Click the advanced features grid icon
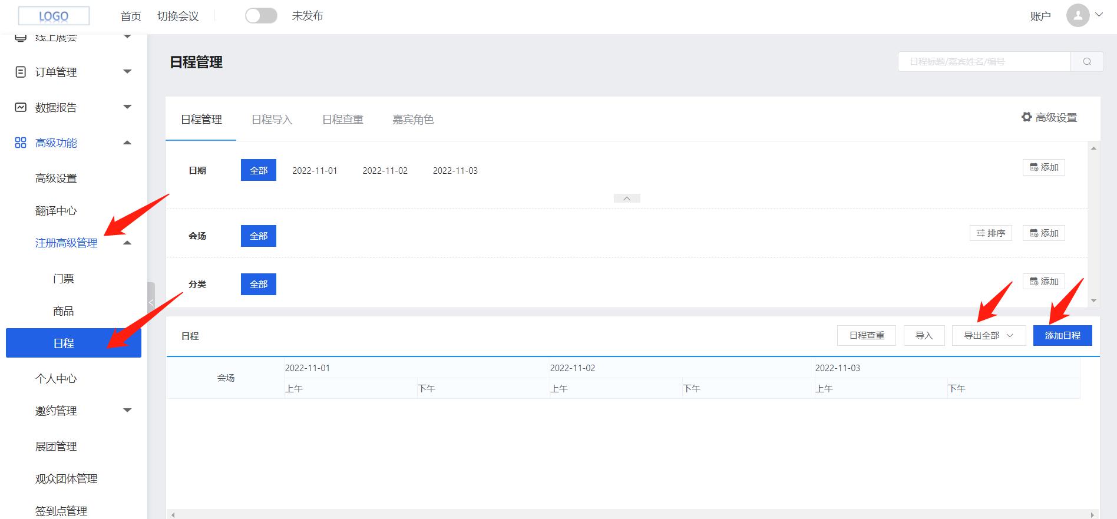Image resolution: width=1117 pixels, height=519 pixels. click(21, 143)
